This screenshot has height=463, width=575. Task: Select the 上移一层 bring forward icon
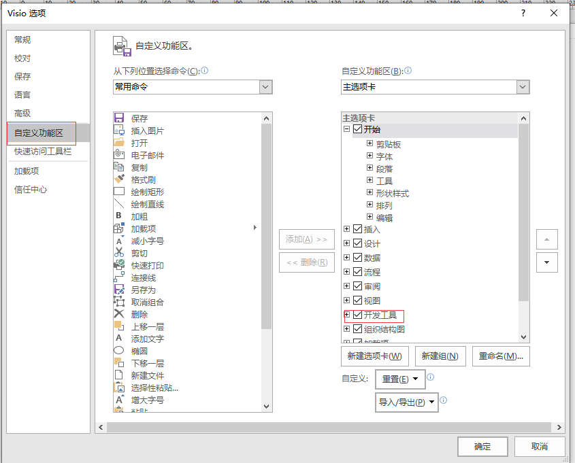click(119, 326)
